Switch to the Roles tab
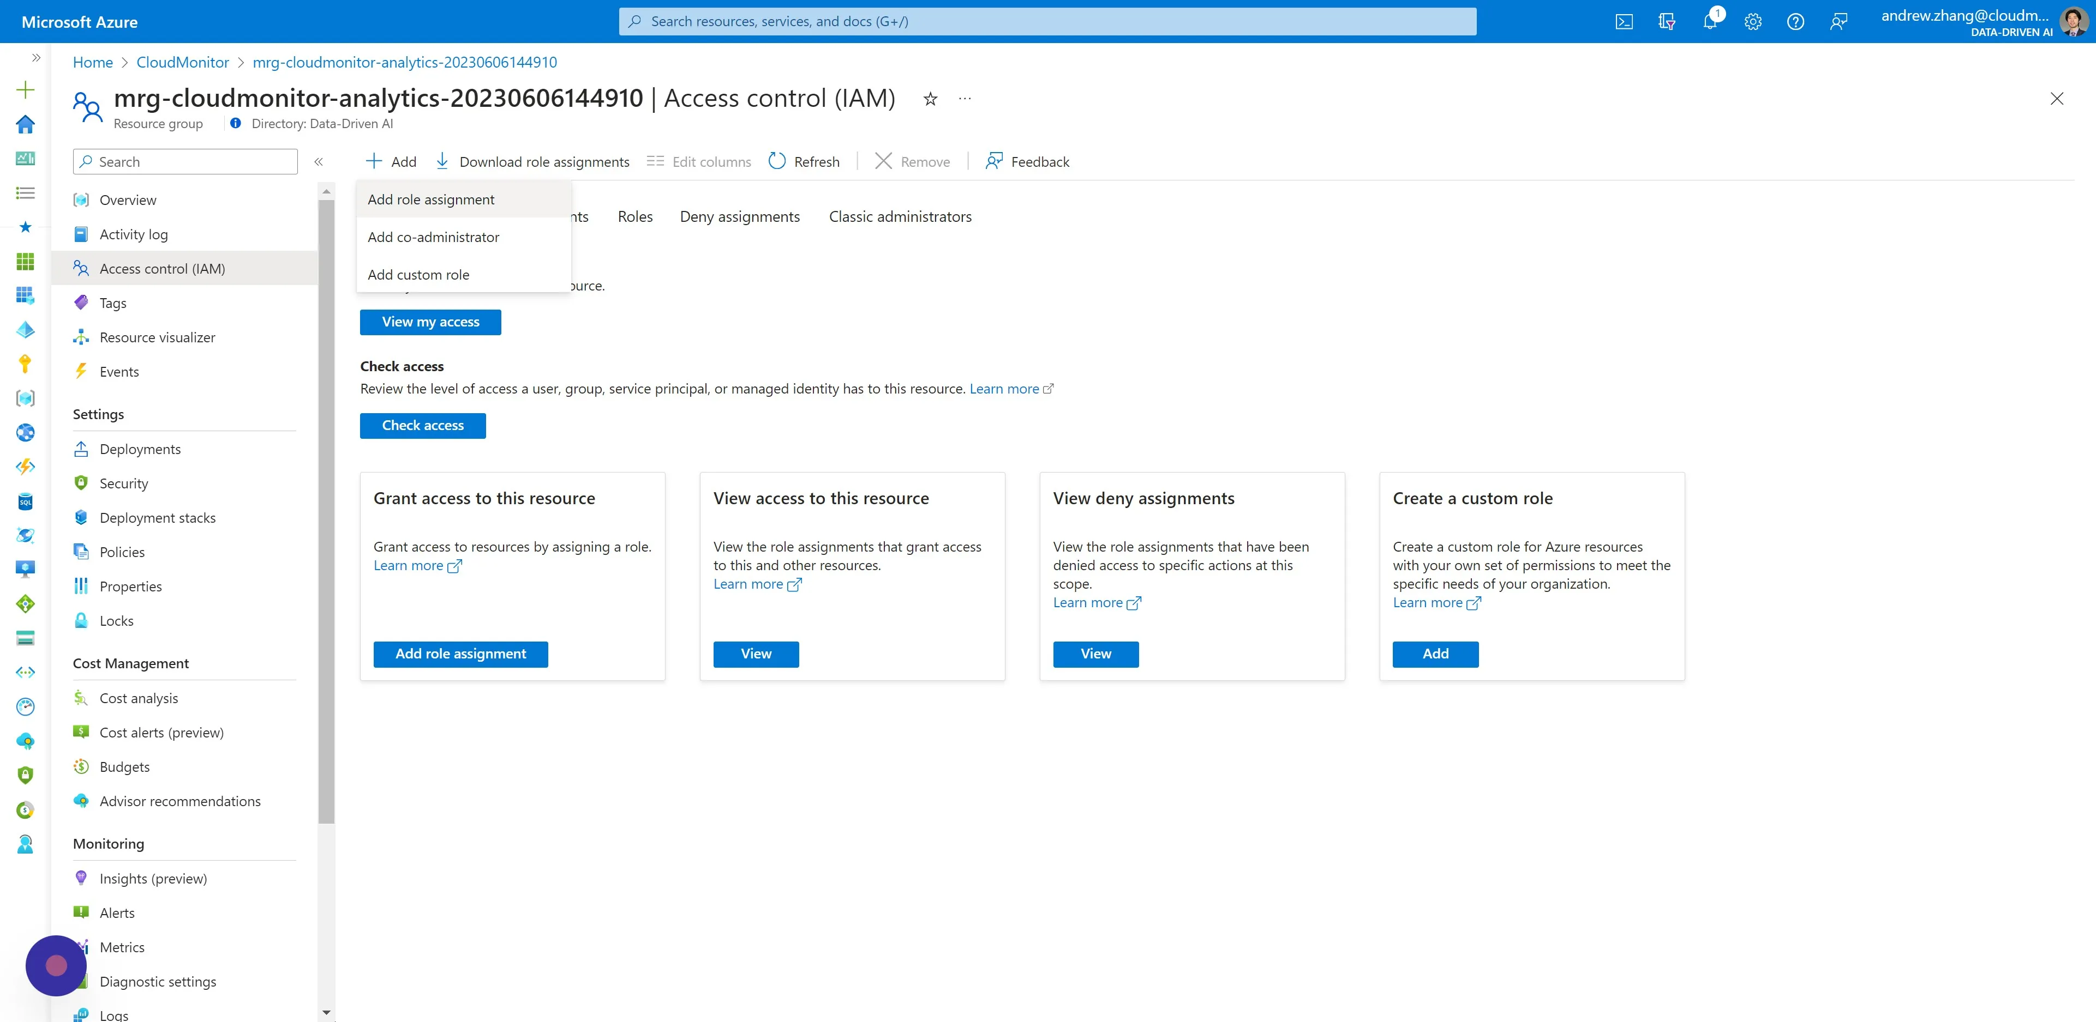 [634, 216]
